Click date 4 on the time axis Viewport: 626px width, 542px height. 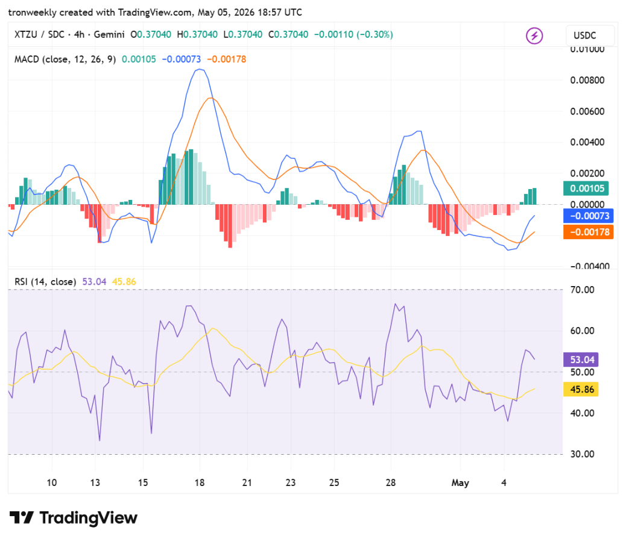504,482
